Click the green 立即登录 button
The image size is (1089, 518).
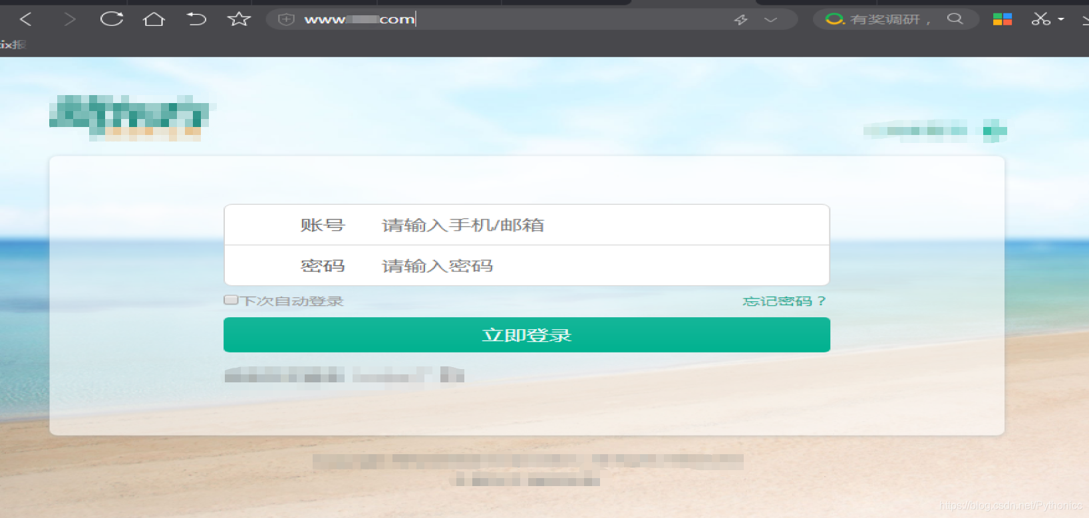pos(527,334)
